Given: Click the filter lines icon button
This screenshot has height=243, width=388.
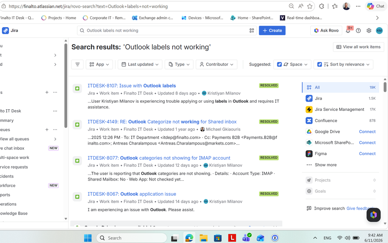Looking at the screenshot, I should [x=77, y=64].
